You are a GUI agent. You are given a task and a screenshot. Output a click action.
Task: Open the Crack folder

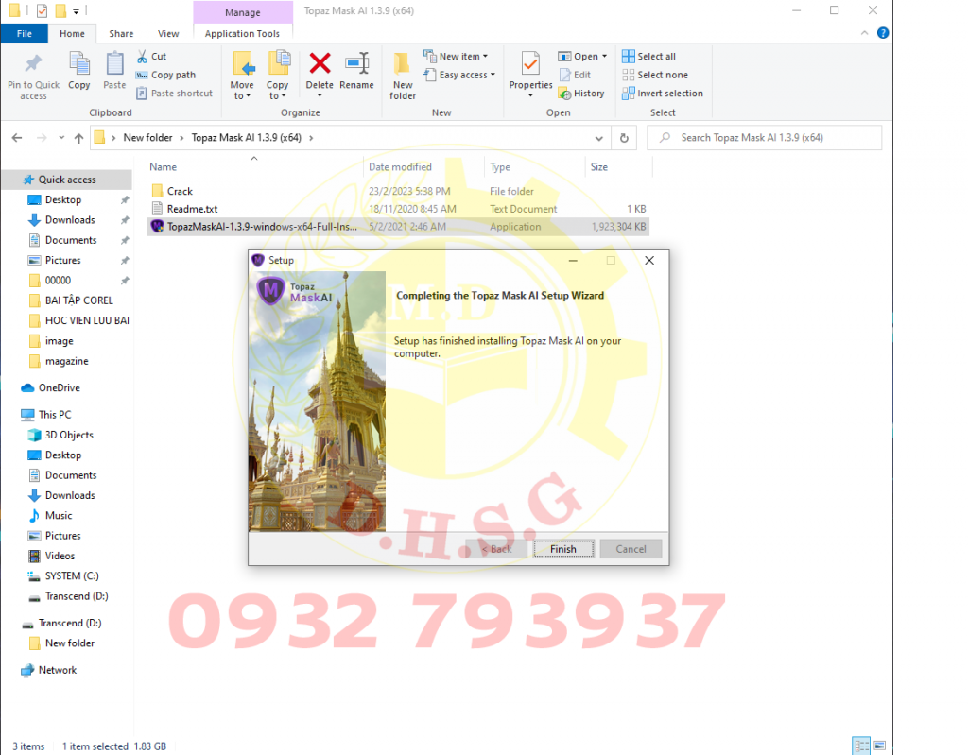point(180,192)
